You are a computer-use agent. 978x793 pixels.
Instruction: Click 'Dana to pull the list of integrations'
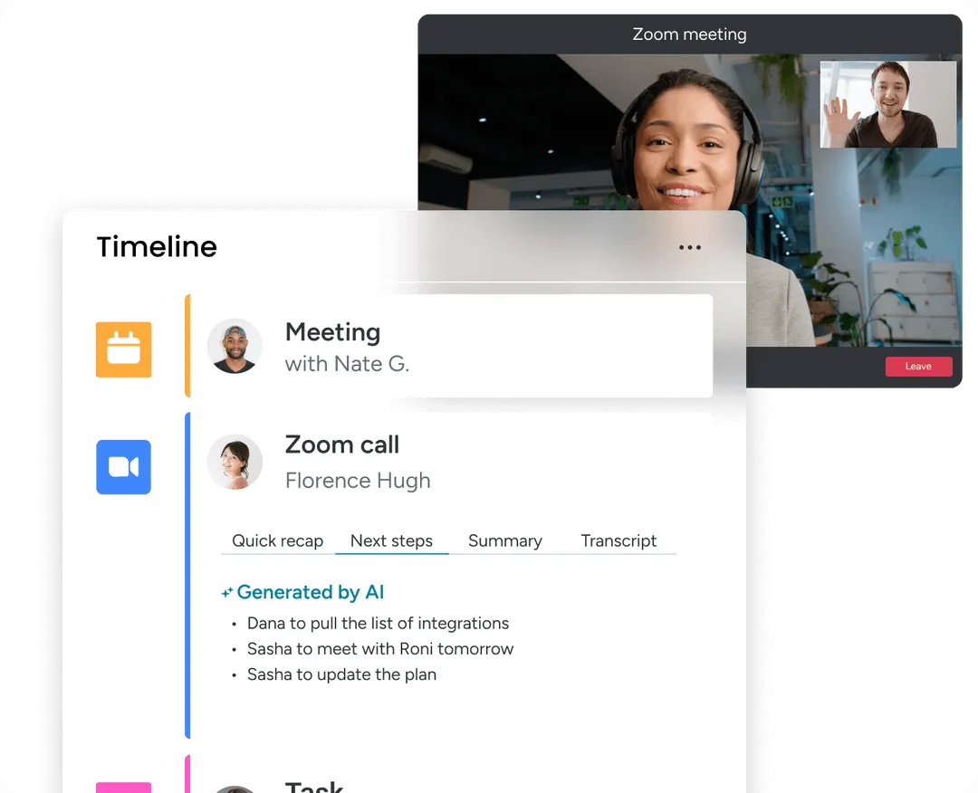pyautogui.click(x=378, y=624)
